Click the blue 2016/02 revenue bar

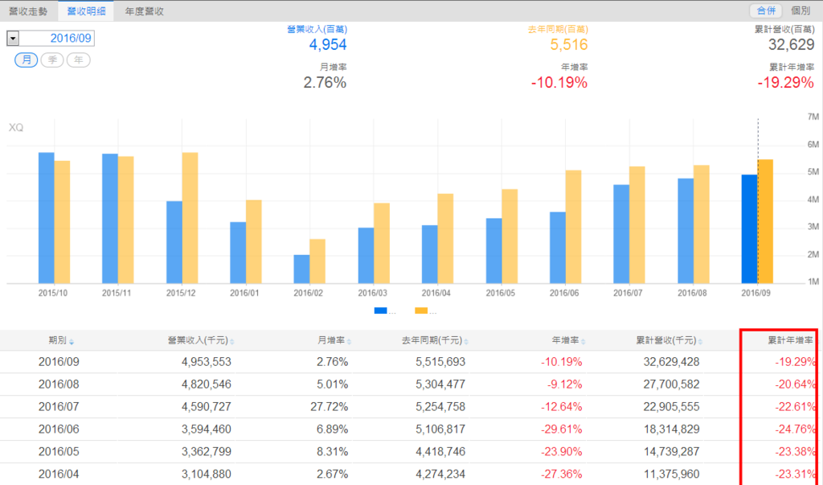302,269
